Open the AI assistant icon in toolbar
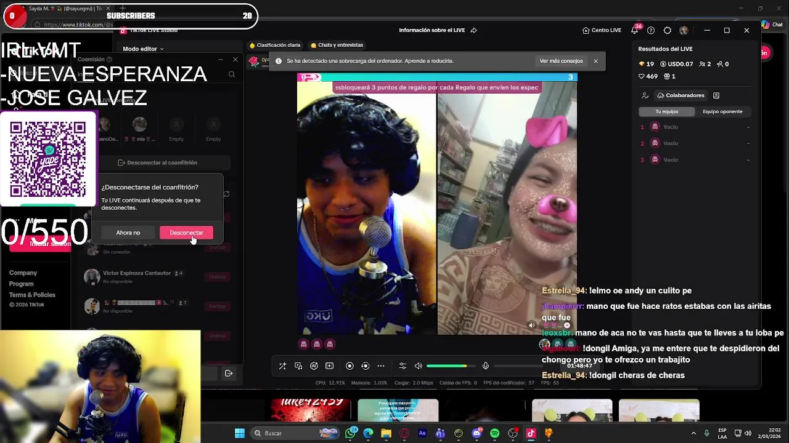This screenshot has width=789, height=443. click(314, 366)
